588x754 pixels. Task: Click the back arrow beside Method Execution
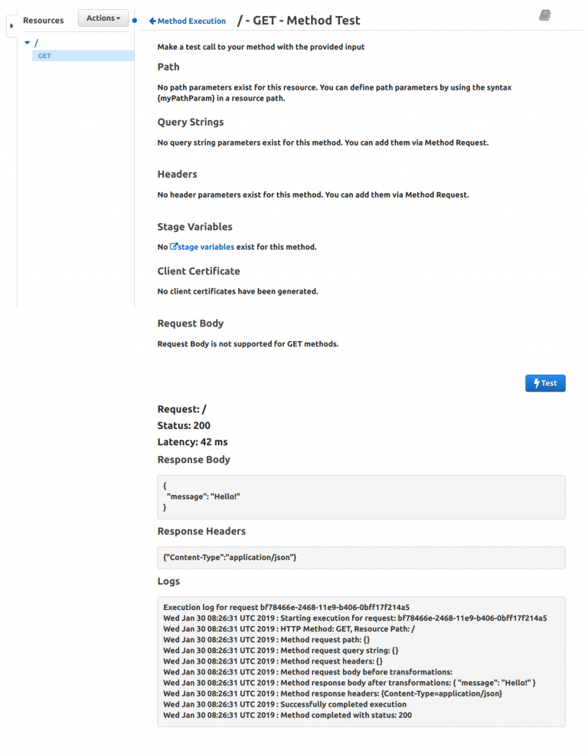point(152,20)
